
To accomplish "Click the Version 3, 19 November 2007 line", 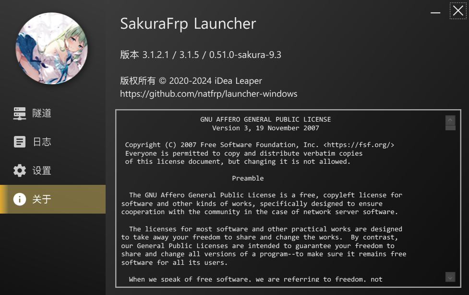I will 265,128.
